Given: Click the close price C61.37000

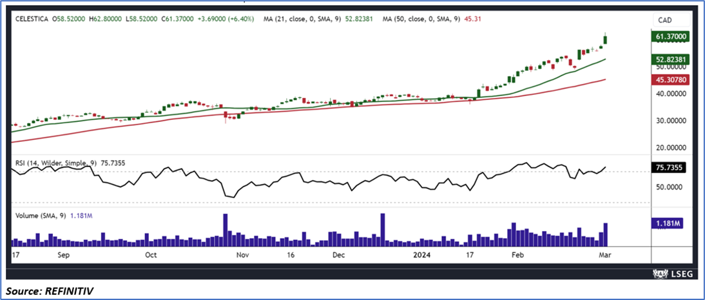Looking at the screenshot, I should point(178,19).
